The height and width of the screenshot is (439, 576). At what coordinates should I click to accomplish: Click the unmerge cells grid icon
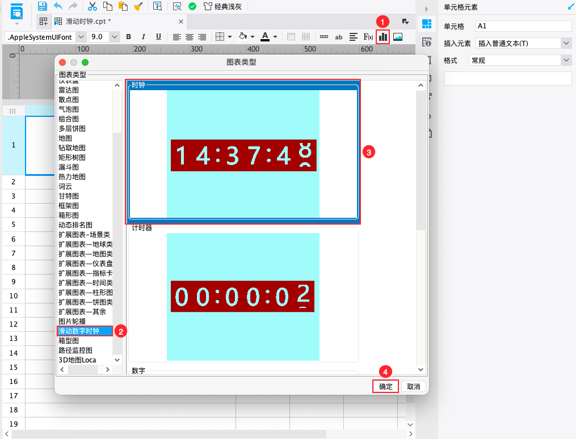tap(306, 37)
